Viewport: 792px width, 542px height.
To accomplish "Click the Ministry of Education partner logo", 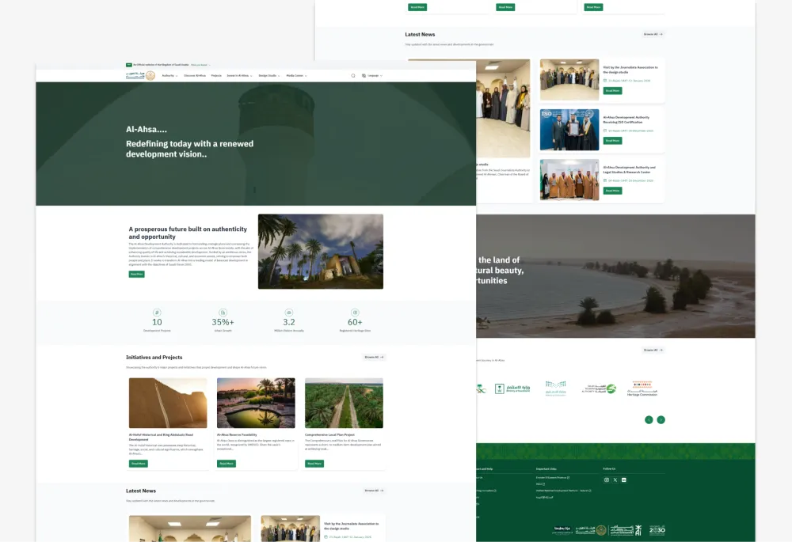I will 556,388.
